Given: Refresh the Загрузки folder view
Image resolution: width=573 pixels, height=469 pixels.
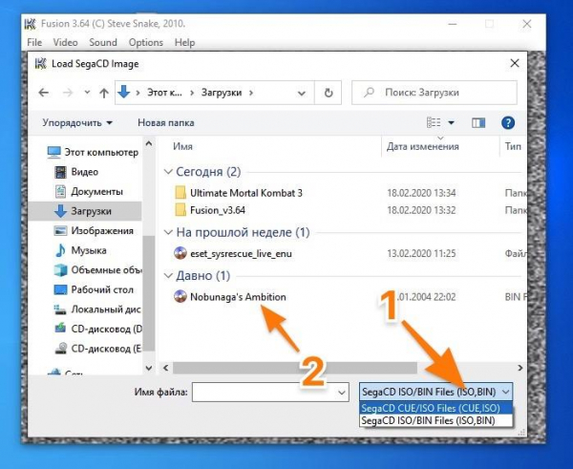Looking at the screenshot, I should (329, 93).
